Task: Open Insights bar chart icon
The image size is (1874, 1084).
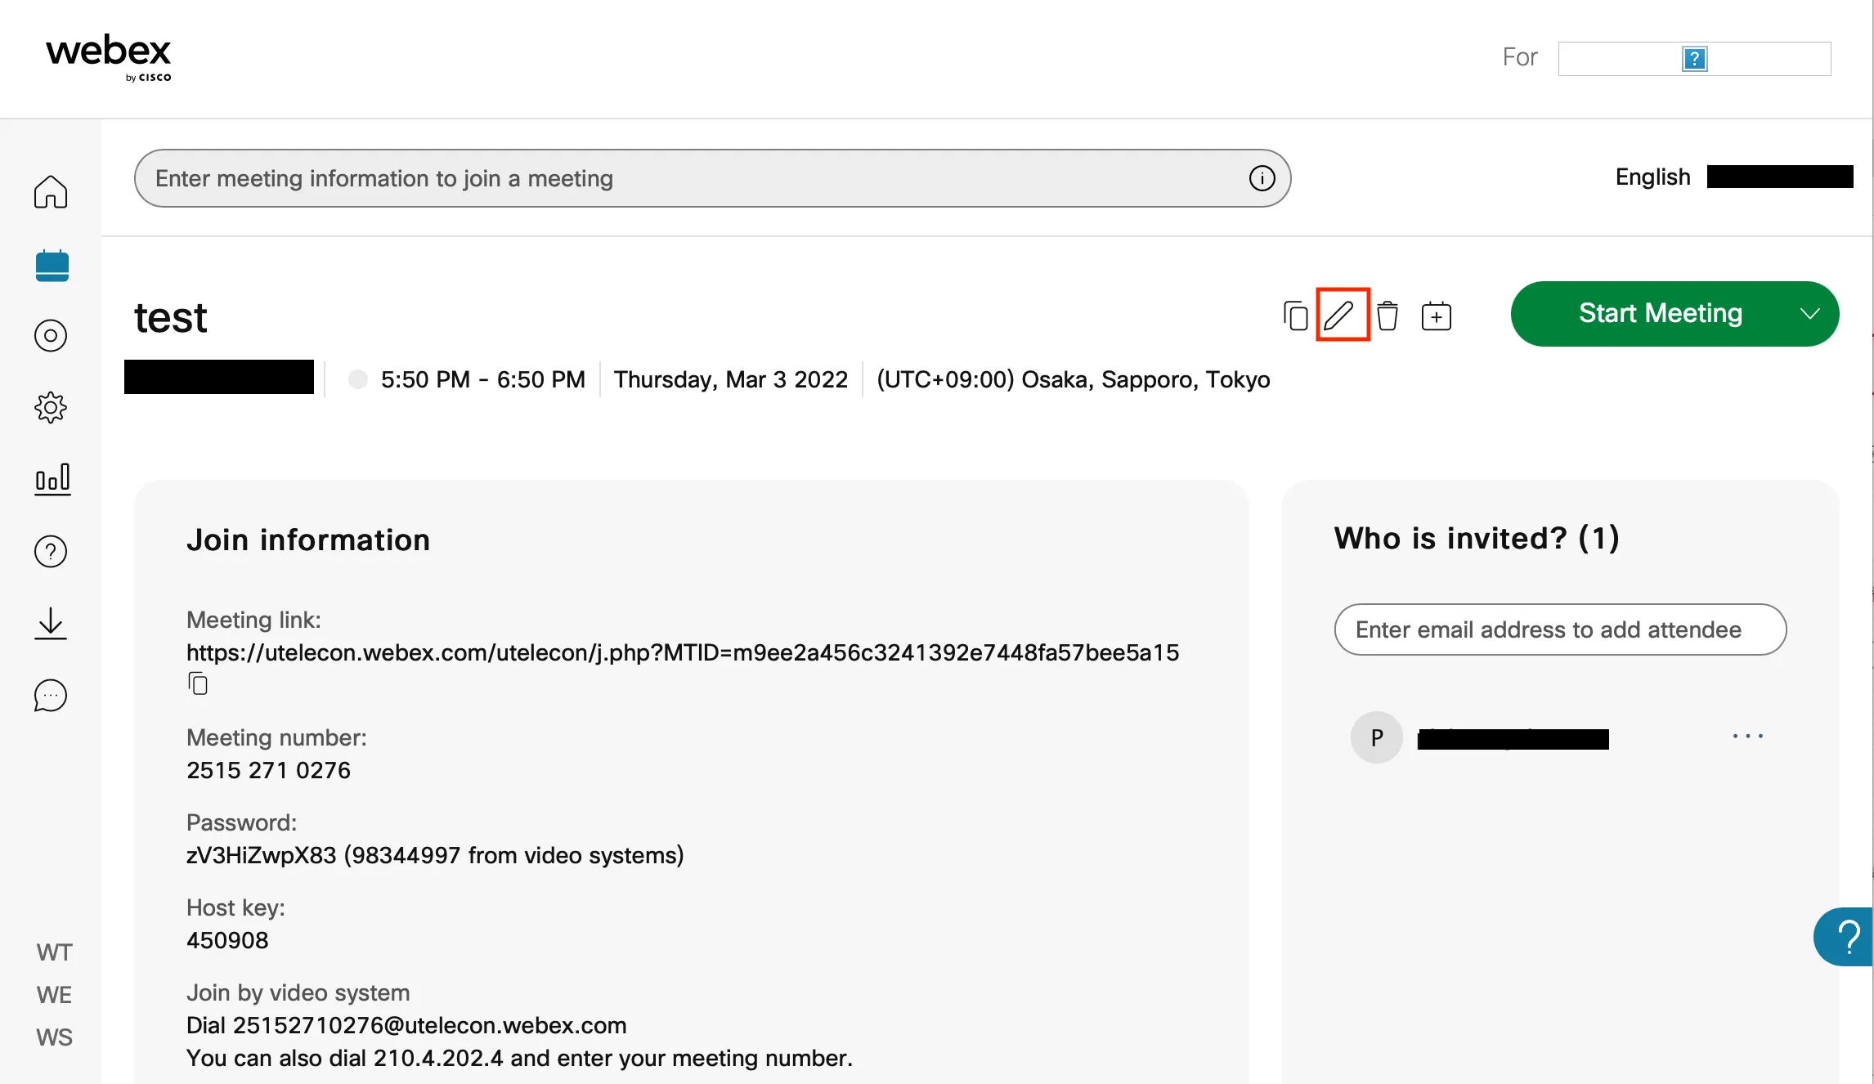Action: coord(52,479)
